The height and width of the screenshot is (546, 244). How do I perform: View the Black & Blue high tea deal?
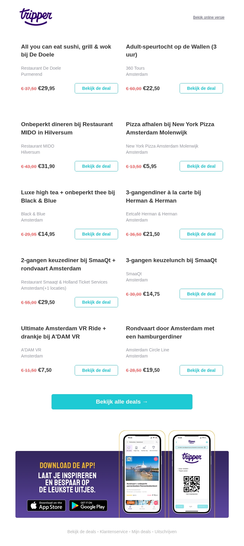(96, 234)
